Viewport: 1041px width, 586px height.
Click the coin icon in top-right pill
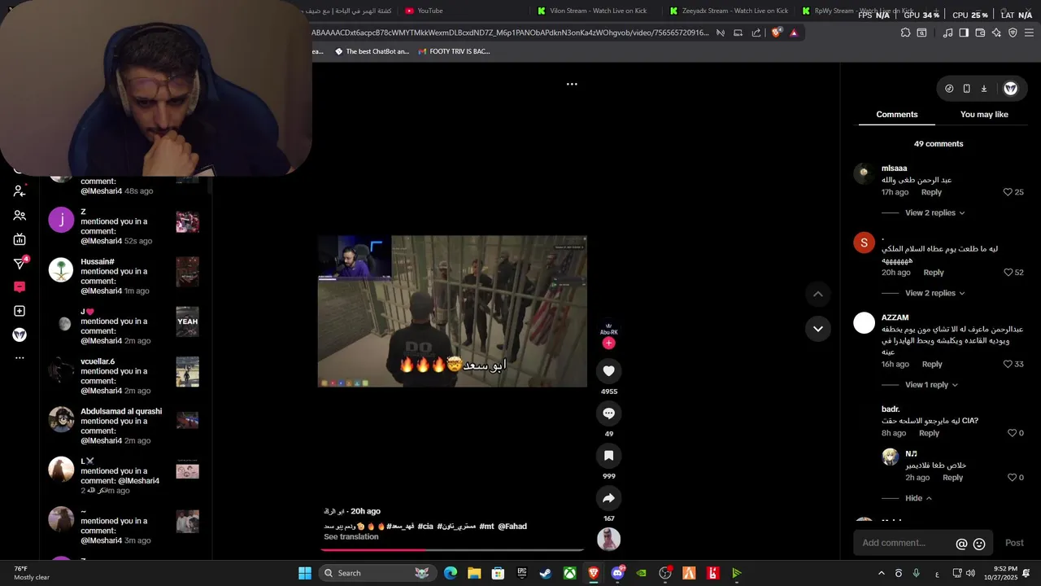[949, 89]
